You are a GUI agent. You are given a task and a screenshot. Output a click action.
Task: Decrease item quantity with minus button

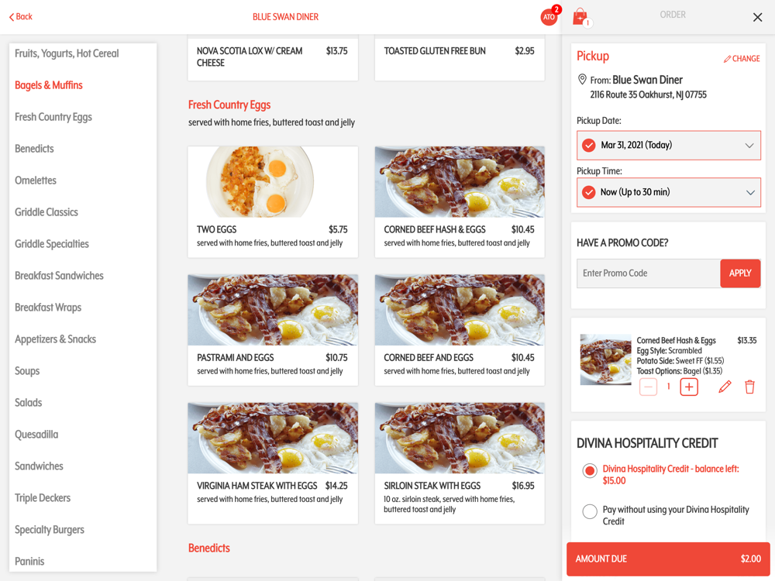tap(648, 387)
